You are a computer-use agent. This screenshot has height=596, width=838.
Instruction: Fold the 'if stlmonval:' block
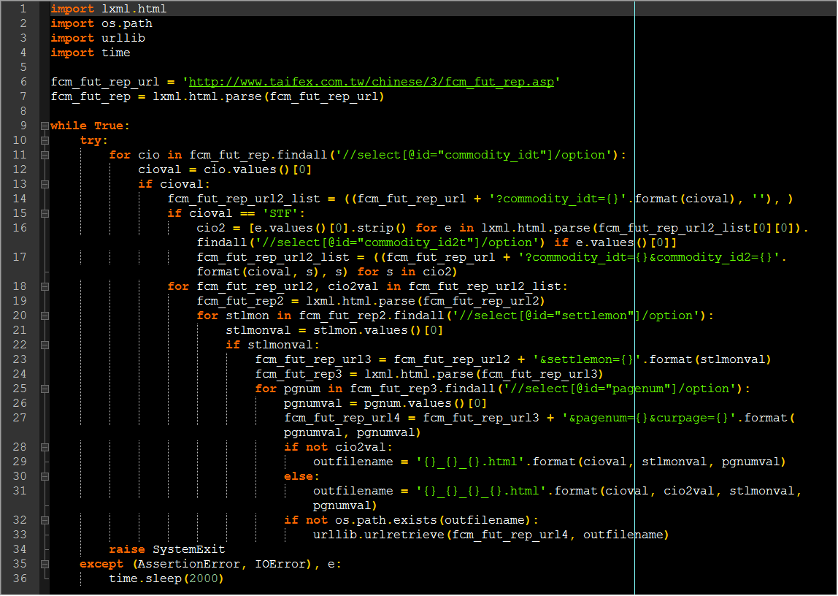45,345
